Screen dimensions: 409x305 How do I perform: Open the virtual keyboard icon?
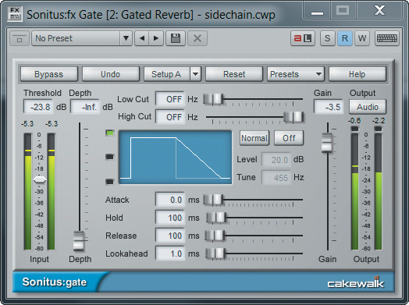coord(387,38)
